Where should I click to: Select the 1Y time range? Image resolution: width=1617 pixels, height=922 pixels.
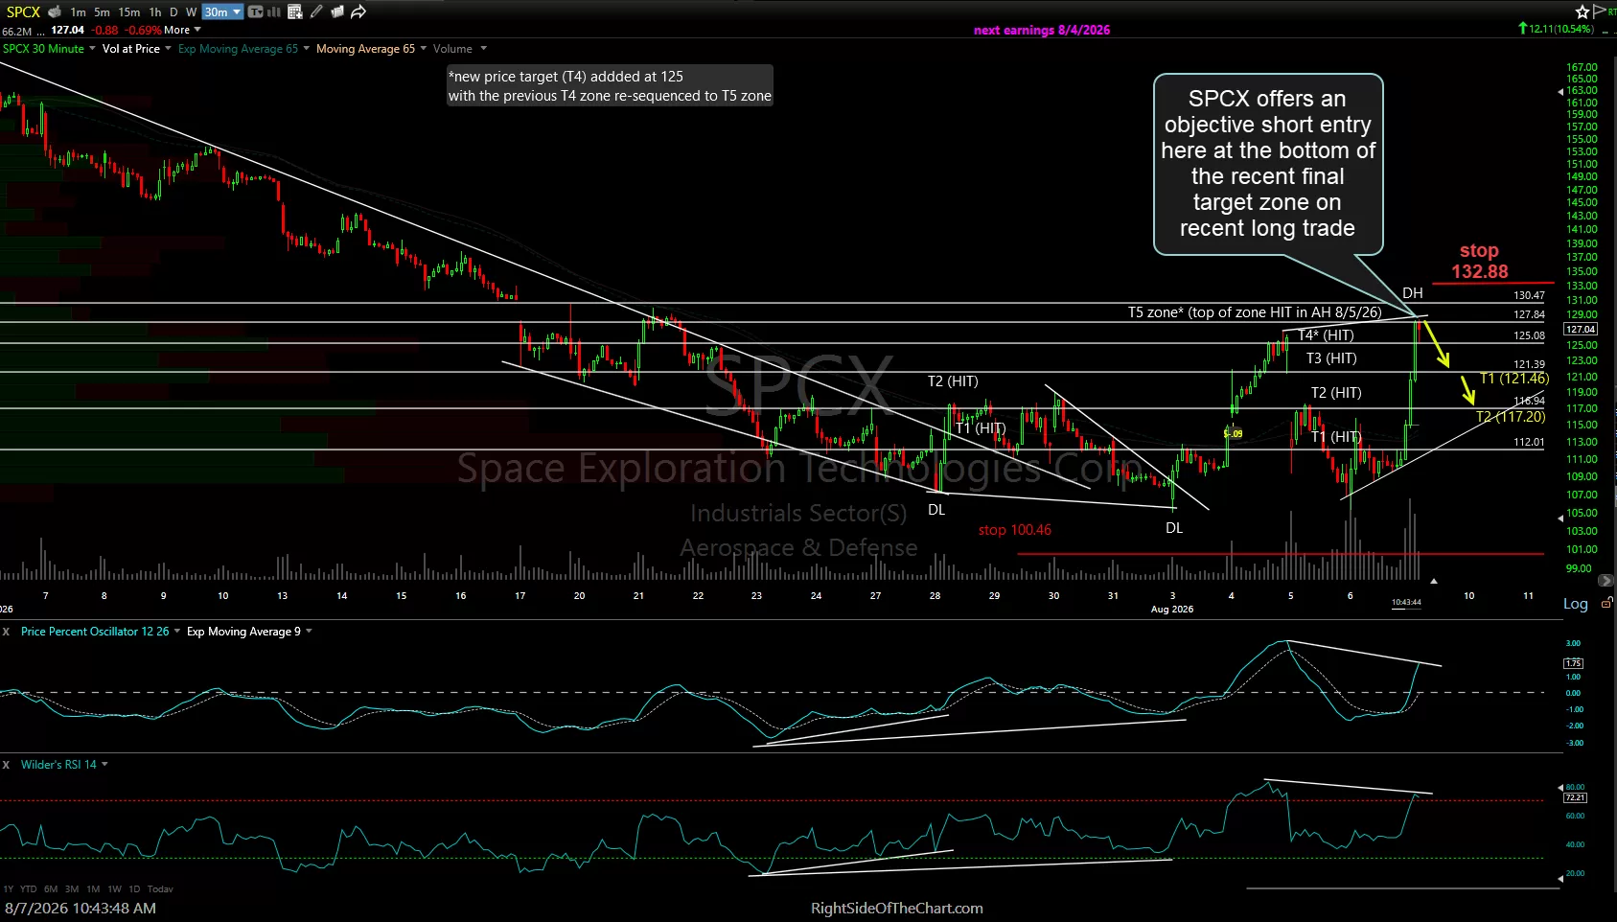click(x=8, y=889)
